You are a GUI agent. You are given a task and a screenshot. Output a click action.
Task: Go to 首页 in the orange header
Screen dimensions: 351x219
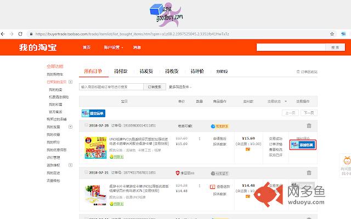pyautogui.click(x=87, y=48)
